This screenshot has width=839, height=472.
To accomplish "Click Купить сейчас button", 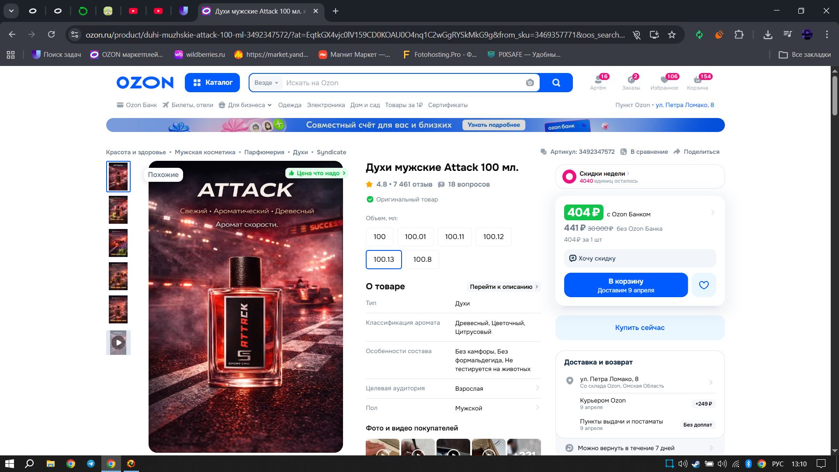I will tap(639, 327).
